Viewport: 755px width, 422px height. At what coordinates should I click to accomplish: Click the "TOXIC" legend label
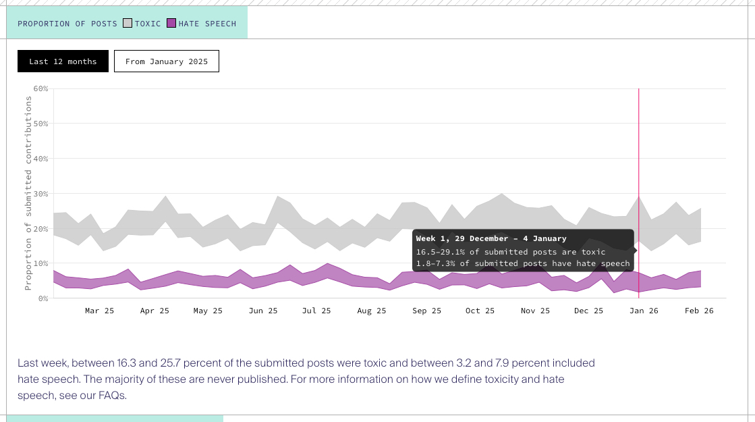coord(148,24)
